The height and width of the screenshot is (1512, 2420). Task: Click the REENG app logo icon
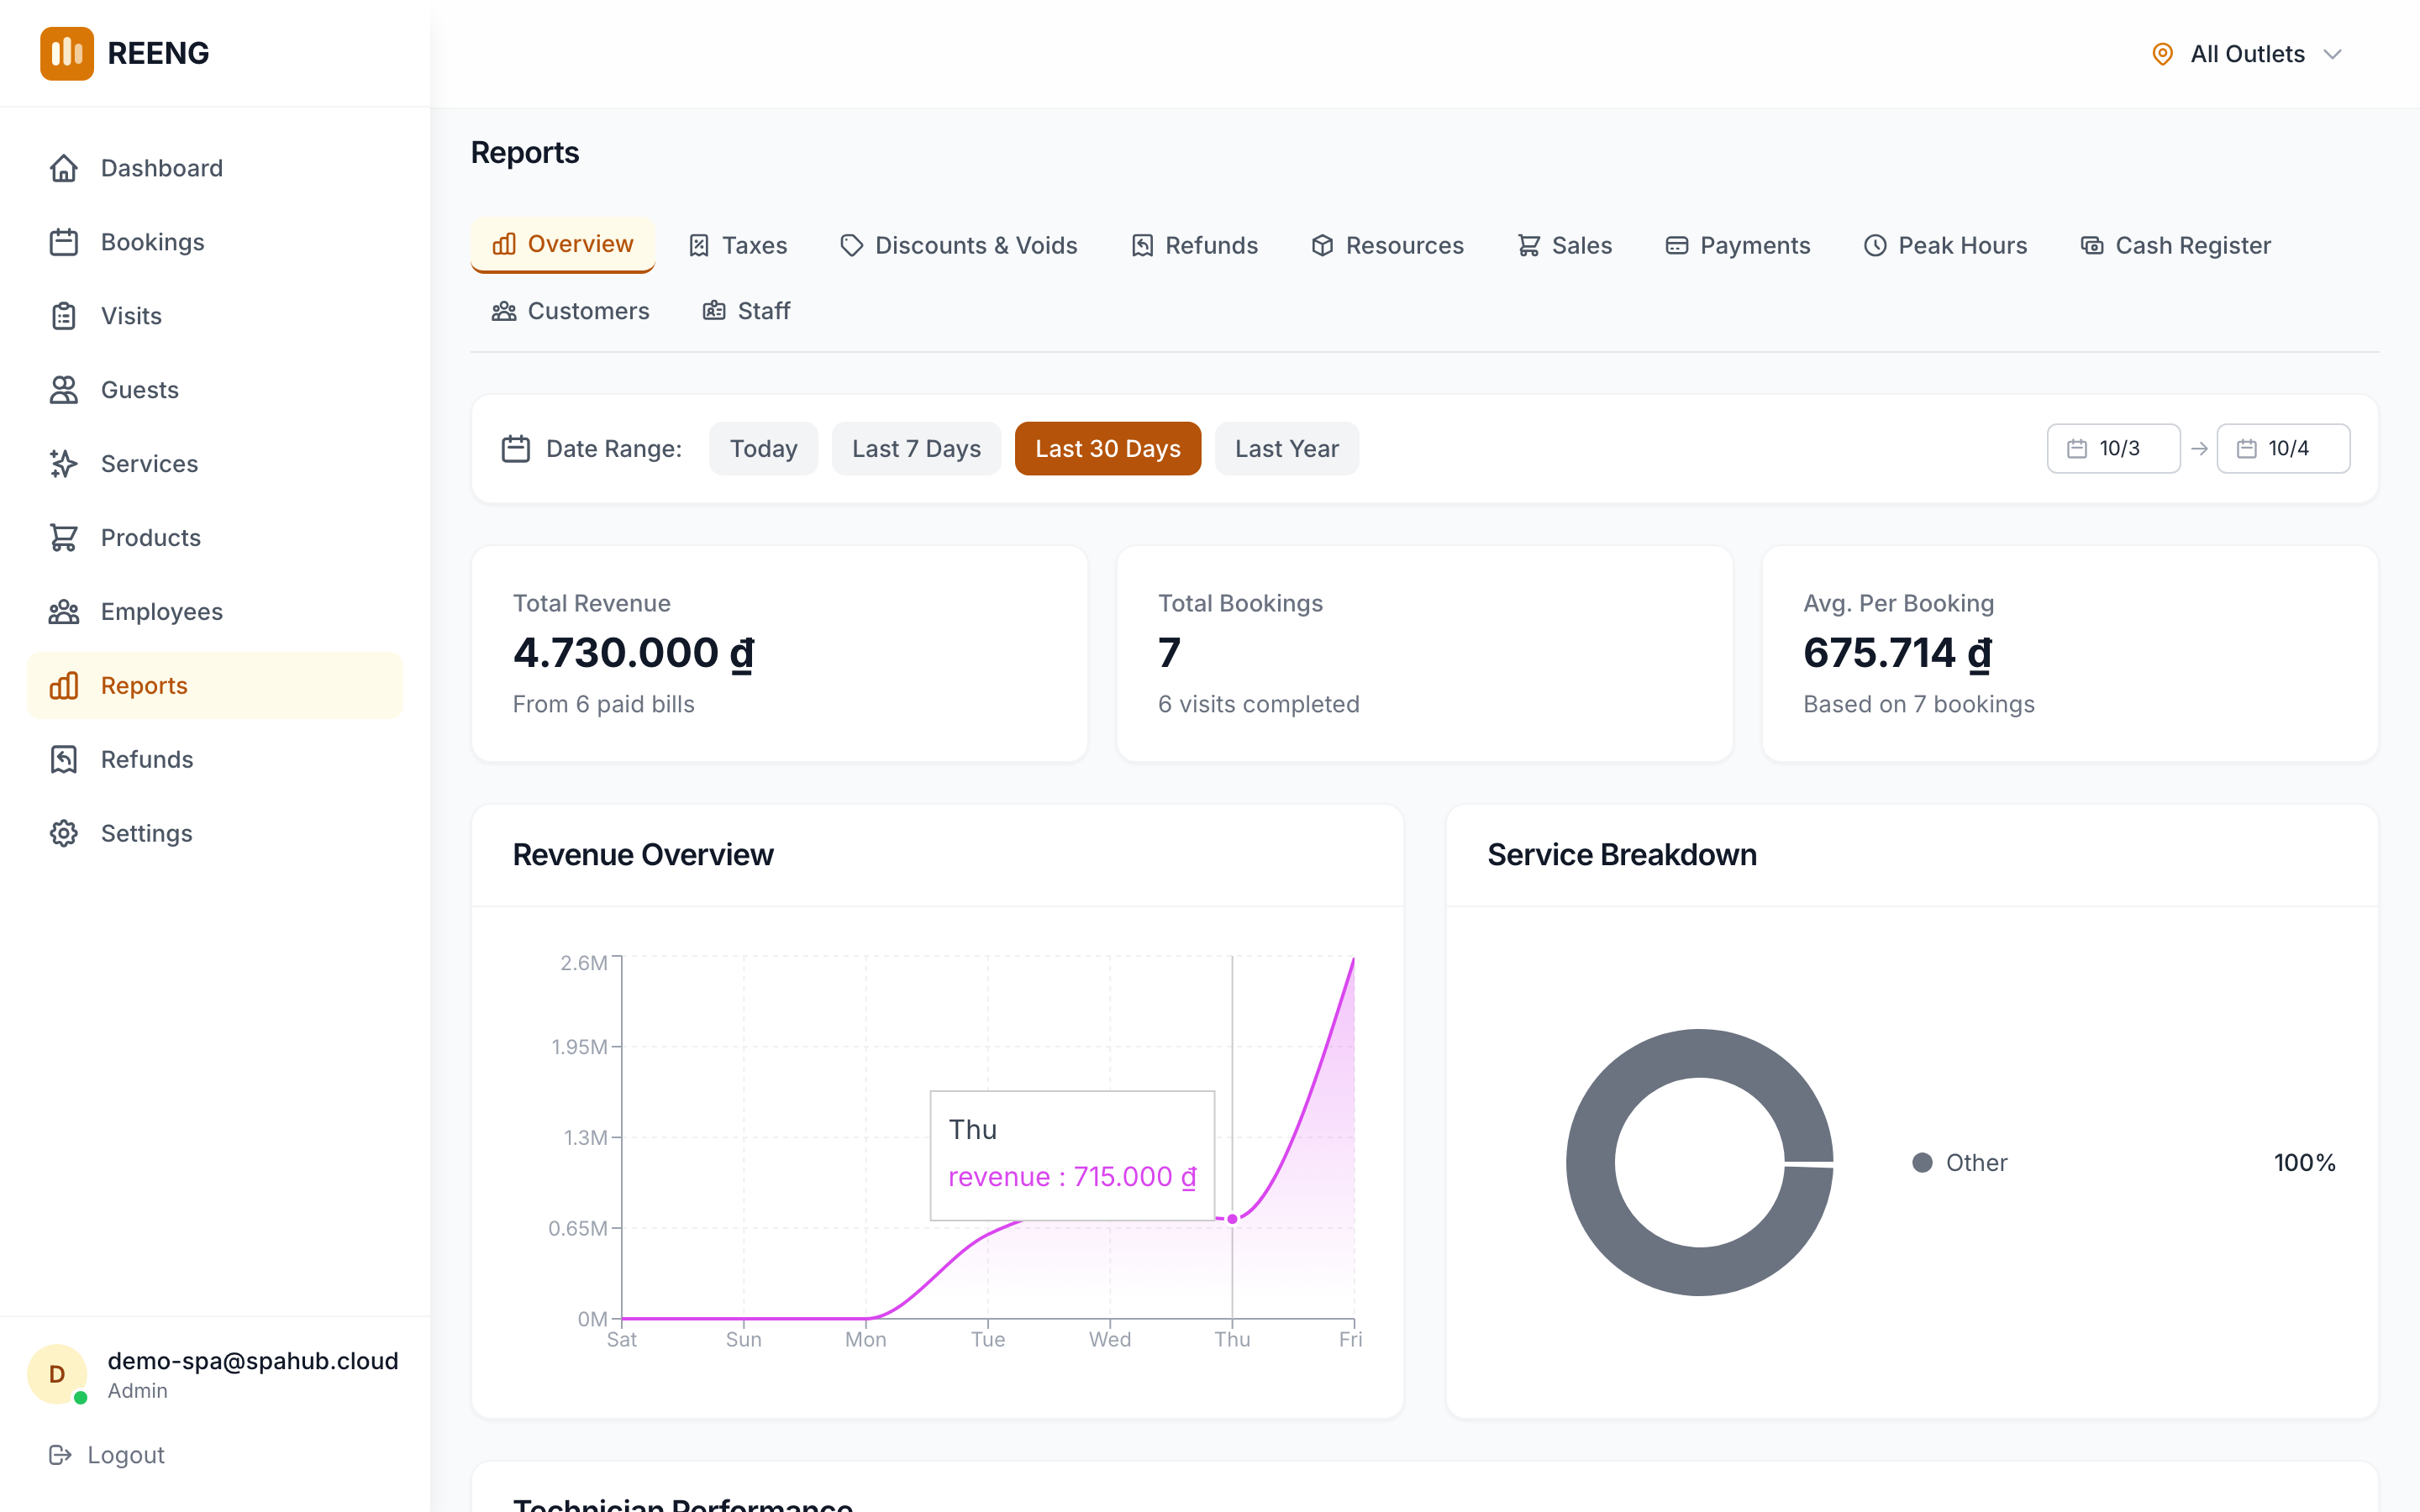[65, 54]
